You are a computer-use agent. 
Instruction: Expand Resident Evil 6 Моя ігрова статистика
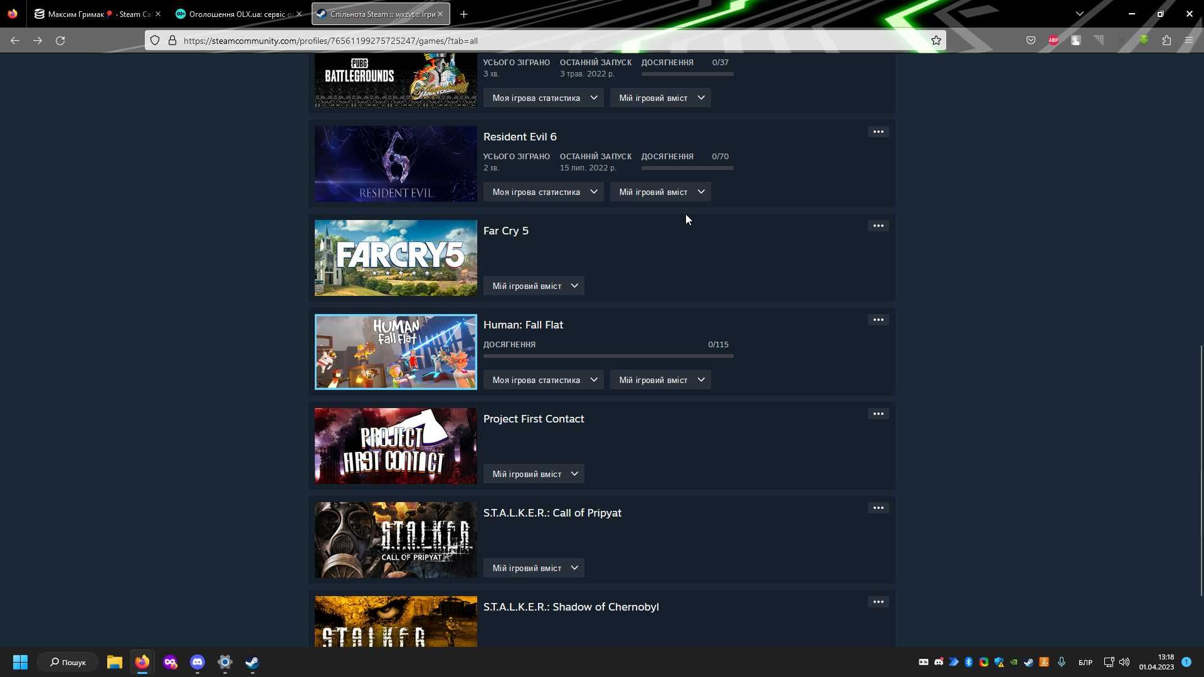tap(543, 192)
